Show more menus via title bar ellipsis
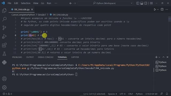Screen dimensions: 171x96 [x=56, y=3]
